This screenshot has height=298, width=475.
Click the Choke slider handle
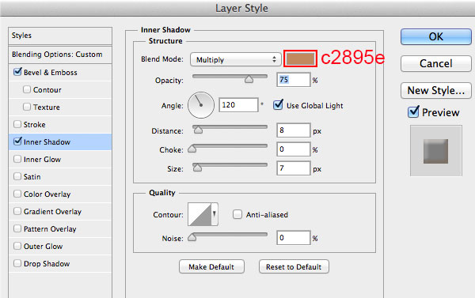(192, 149)
